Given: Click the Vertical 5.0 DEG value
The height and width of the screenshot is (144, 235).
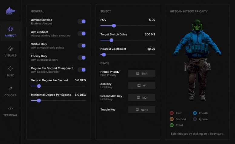Looking at the screenshot, I should tap(80, 80).
